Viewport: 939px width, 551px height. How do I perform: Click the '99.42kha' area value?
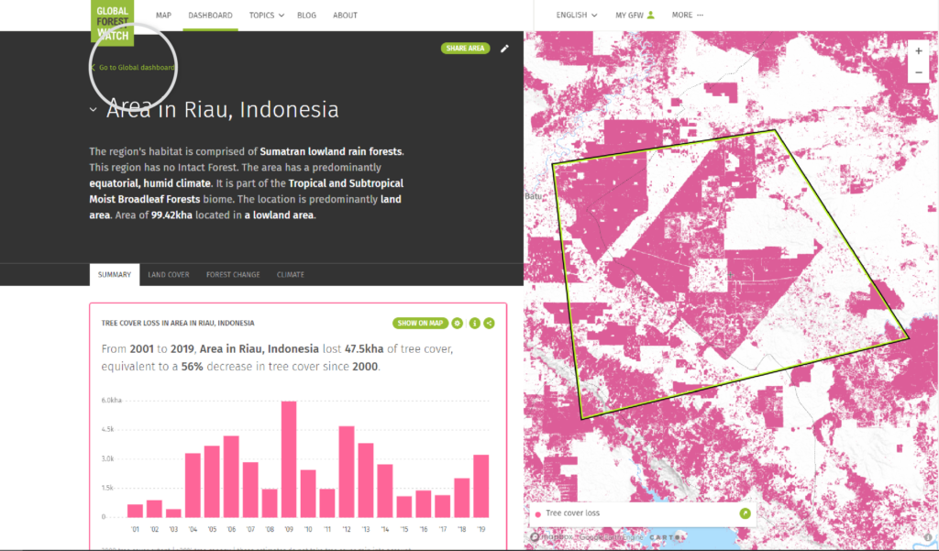171,215
